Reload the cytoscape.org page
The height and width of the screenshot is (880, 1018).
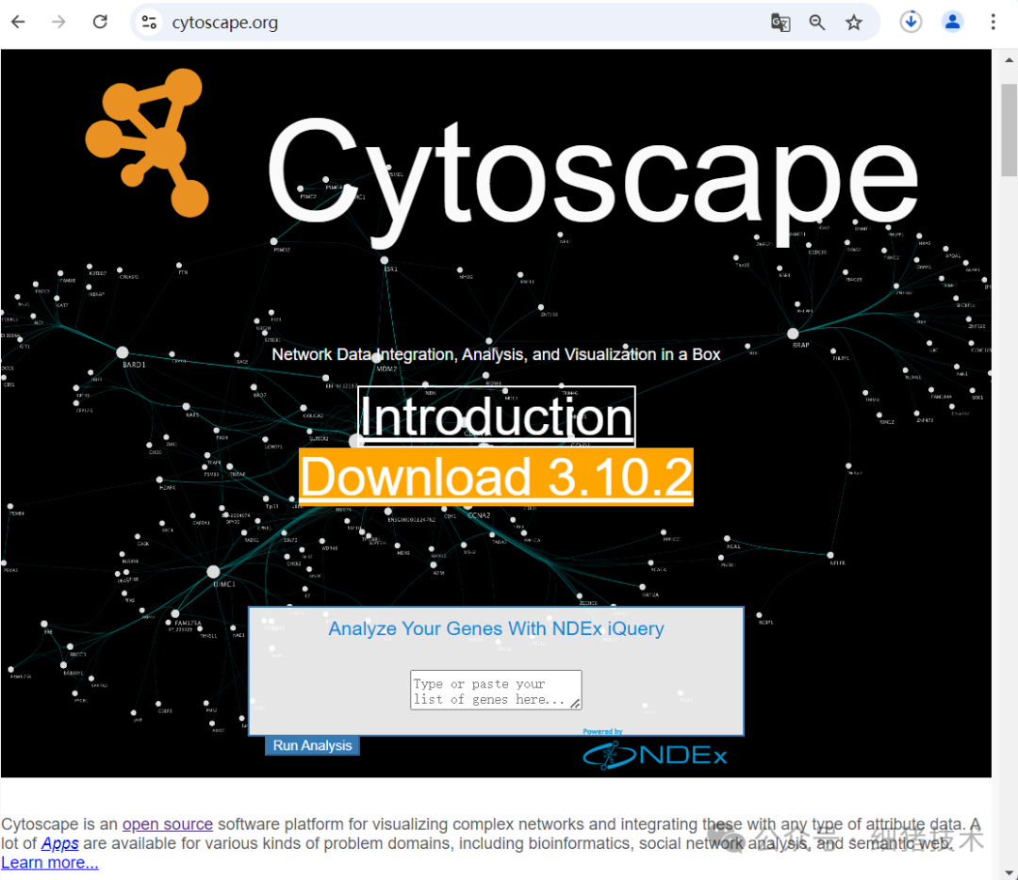coord(100,21)
